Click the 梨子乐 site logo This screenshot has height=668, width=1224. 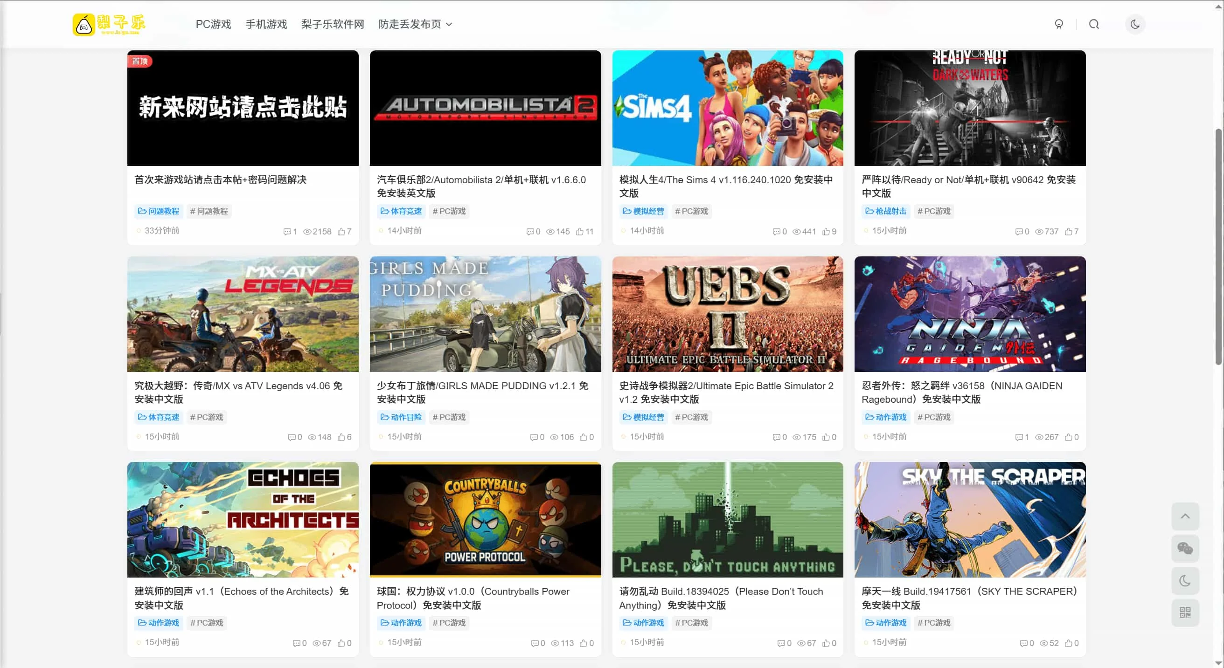pyautogui.click(x=109, y=24)
